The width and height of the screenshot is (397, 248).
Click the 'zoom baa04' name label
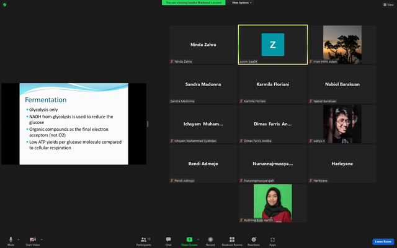248,61
